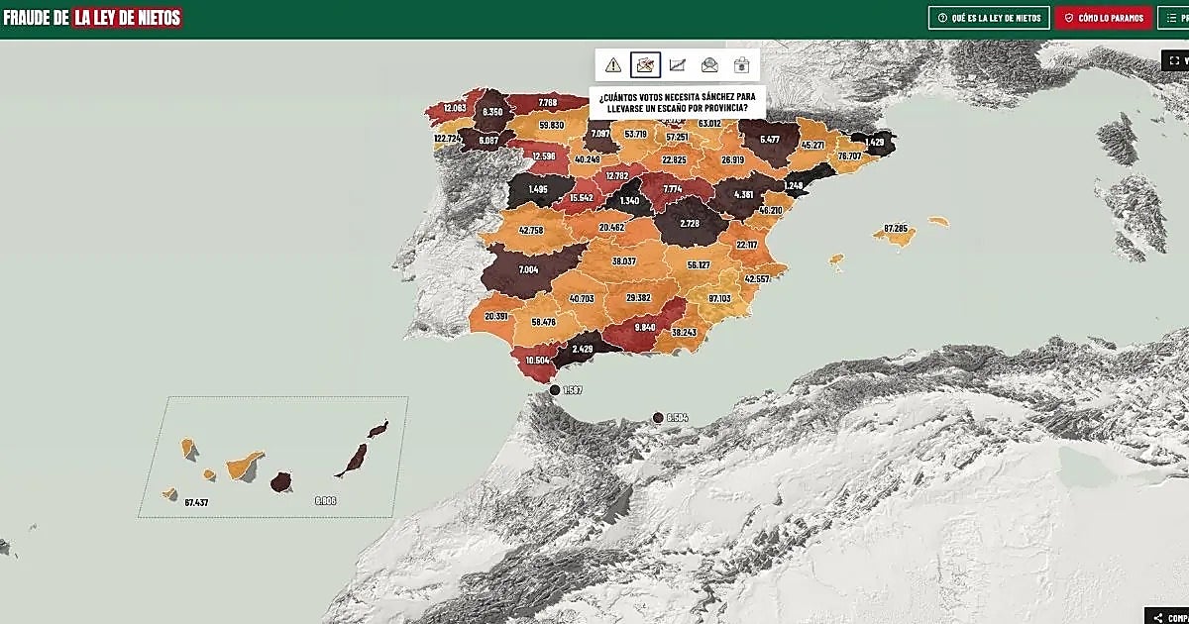1189x624 pixels.
Task: Open the rising line chart icon
Action: (678, 65)
